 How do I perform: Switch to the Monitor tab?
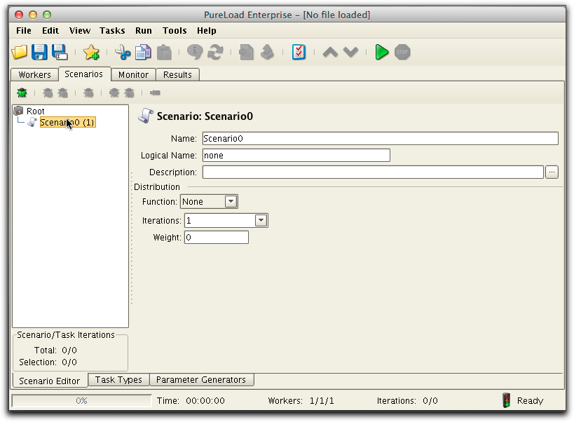(134, 75)
